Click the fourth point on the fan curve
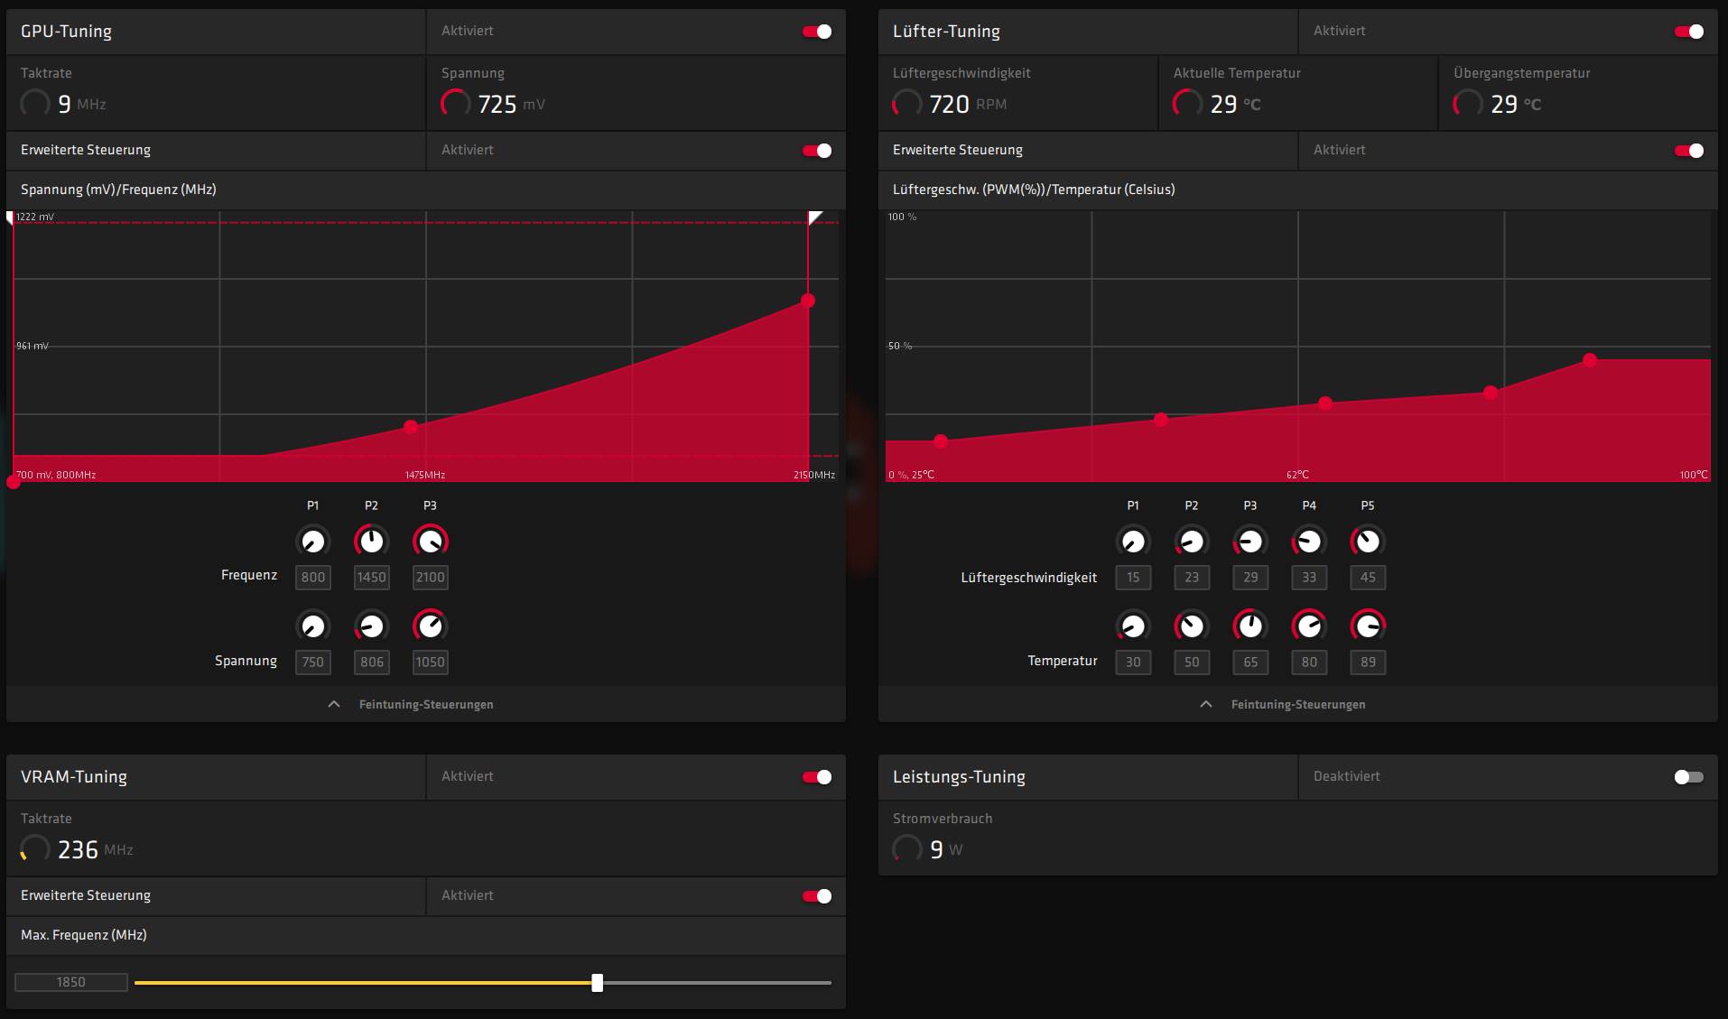The height and width of the screenshot is (1019, 1728). 1491,393
